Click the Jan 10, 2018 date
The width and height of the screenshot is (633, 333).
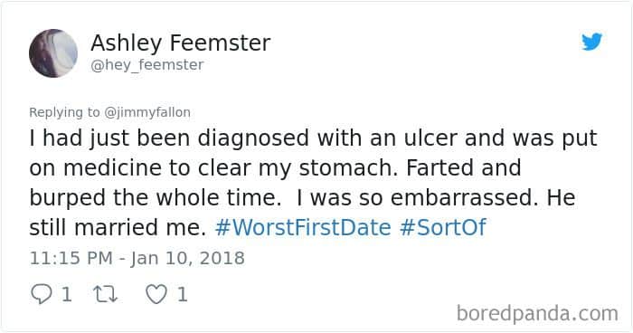pyautogui.click(x=187, y=259)
